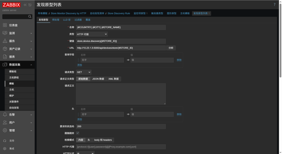Click the 服务 services icon

[5, 41]
